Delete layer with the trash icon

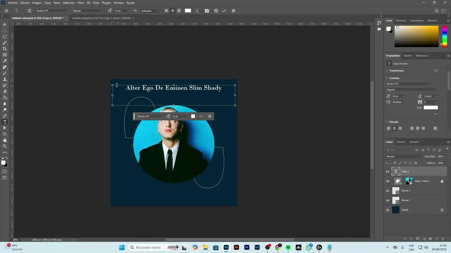click(x=443, y=239)
